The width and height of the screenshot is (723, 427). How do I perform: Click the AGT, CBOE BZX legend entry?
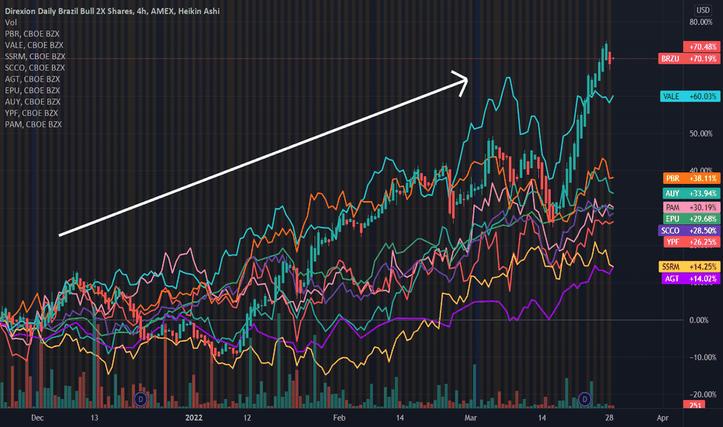[x=33, y=79]
